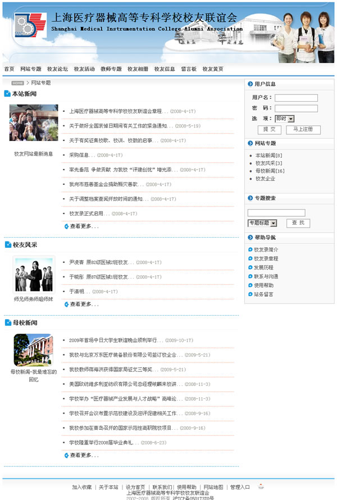Click 查看更多 icon under 校友风采
The width and height of the screenshot is (337, 500).
click(66, 304)
